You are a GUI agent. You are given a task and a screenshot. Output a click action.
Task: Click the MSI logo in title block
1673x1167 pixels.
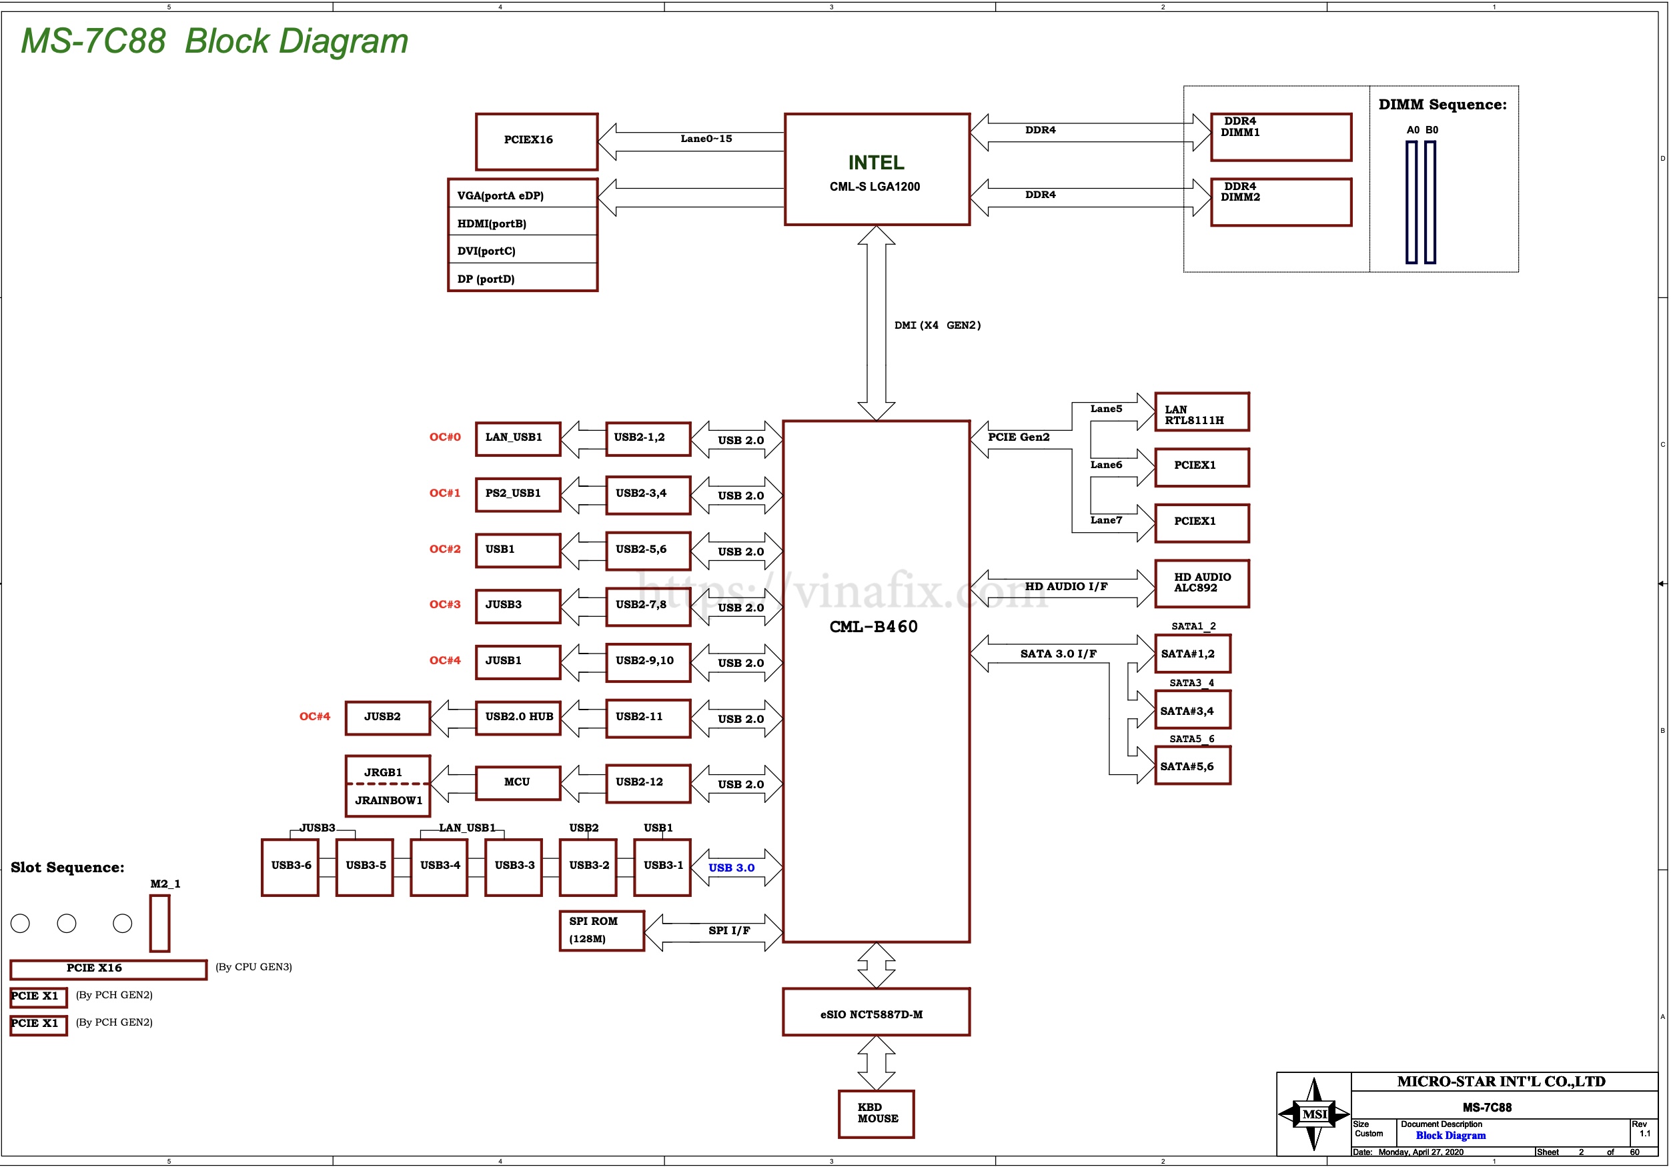point(1313,1114)
